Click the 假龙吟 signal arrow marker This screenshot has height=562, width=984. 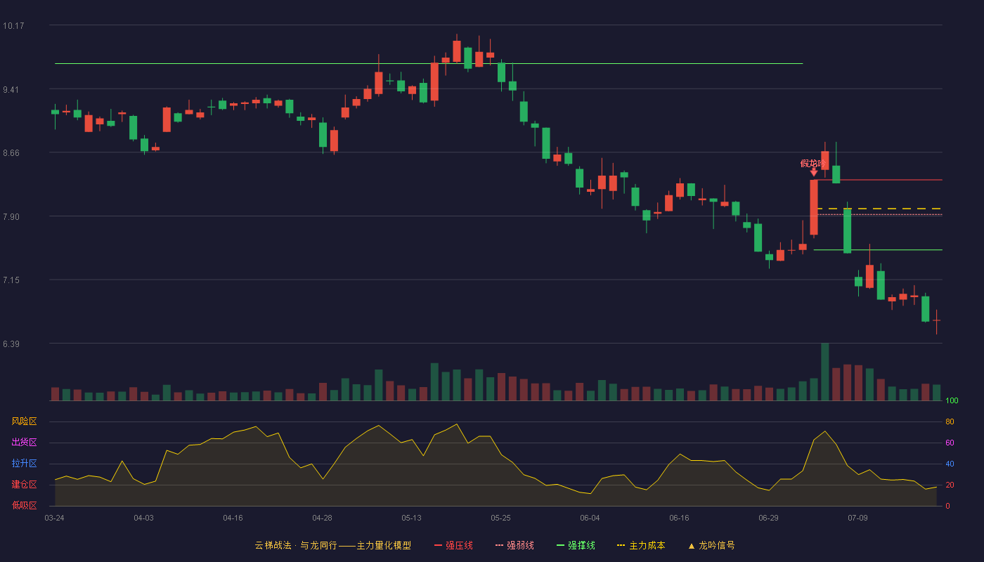(814, 172)
